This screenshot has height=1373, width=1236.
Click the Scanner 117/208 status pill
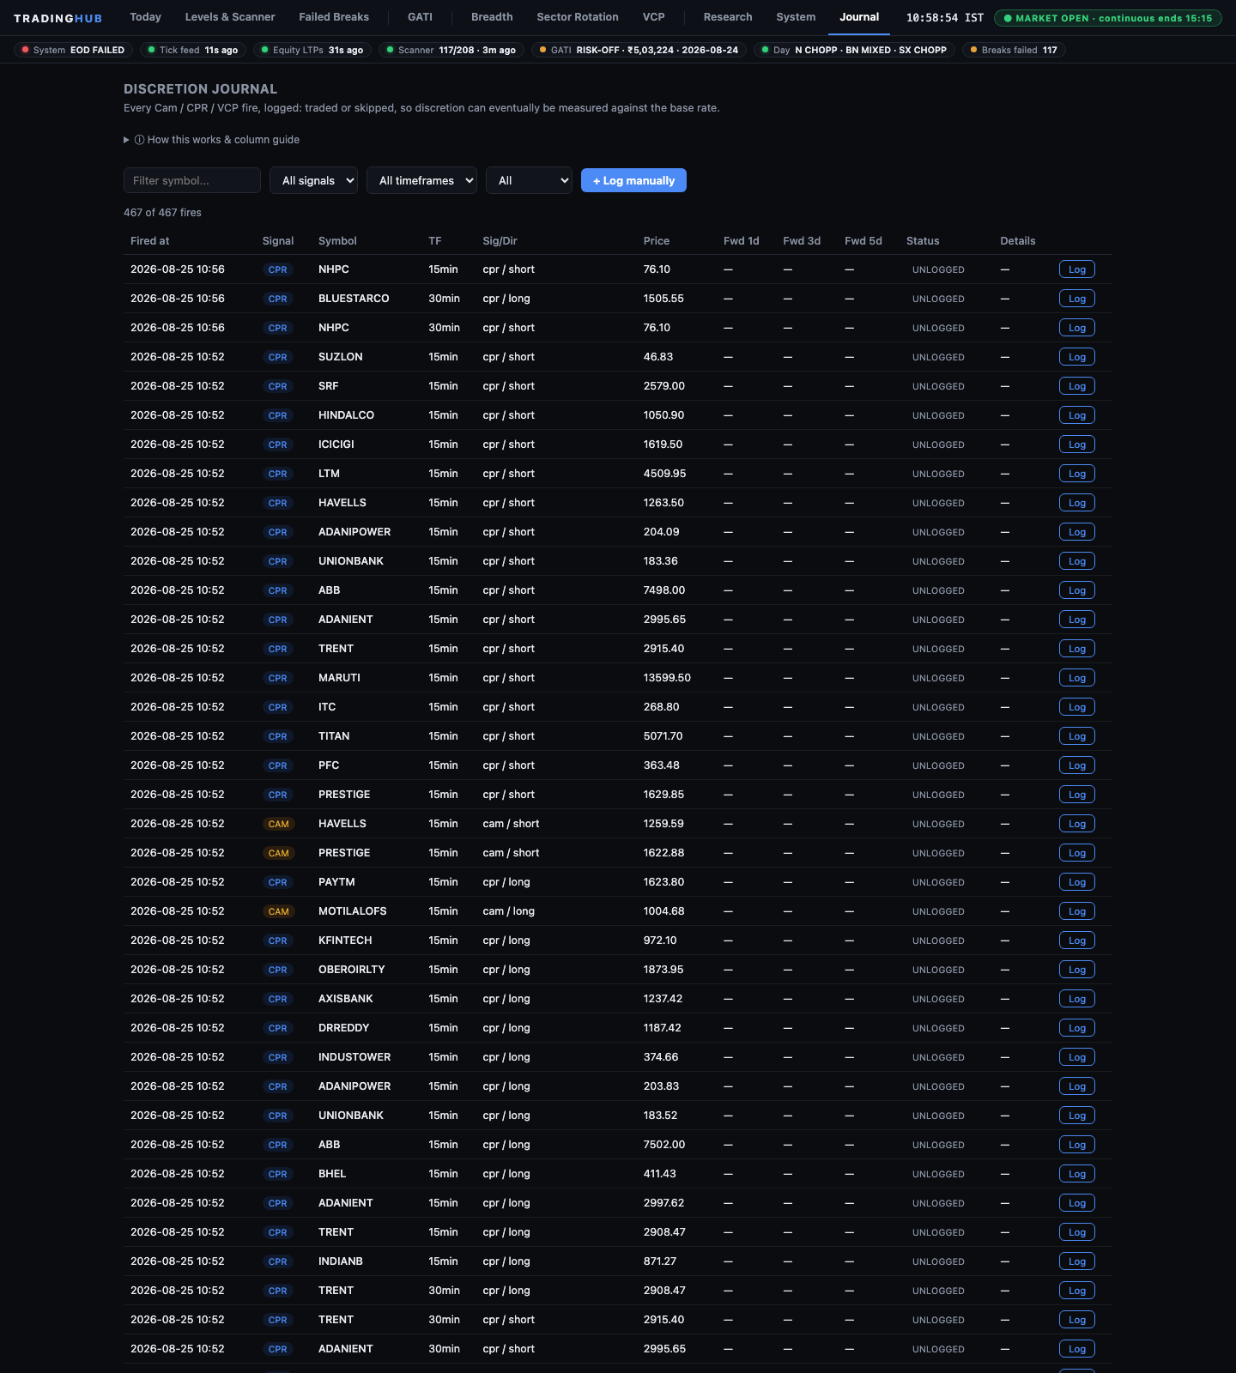point(451,50)
